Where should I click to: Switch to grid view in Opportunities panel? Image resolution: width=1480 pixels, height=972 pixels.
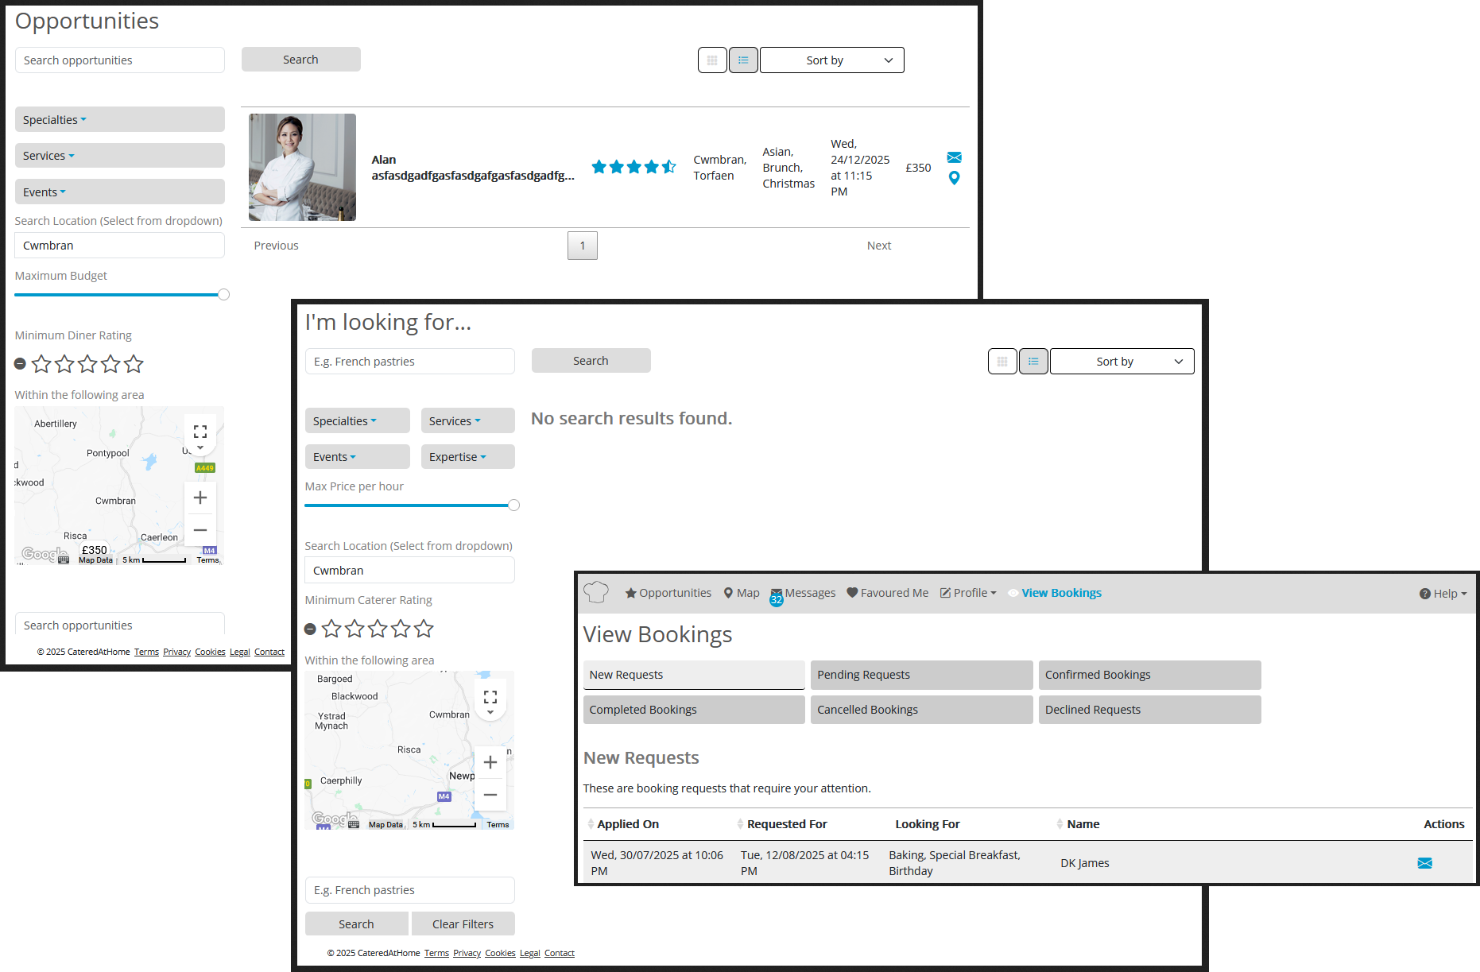click(x=712, y=60)
